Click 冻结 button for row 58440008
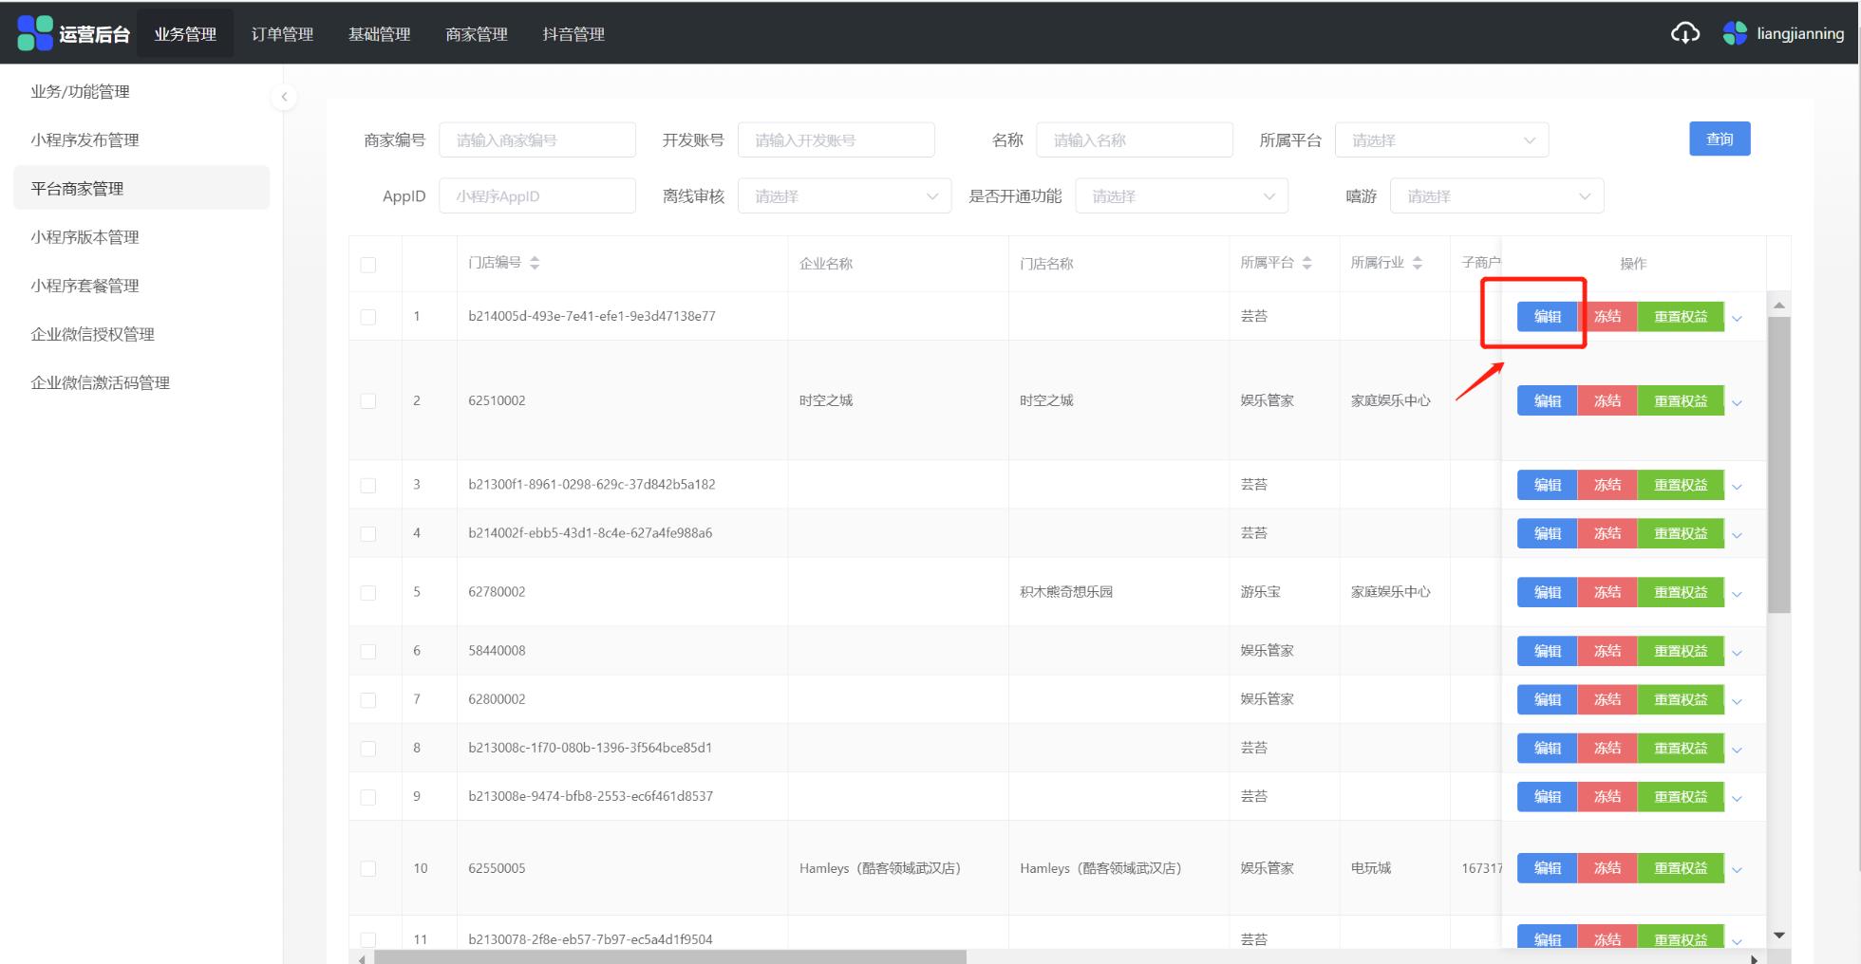The image size is (1861, 964). click(x=1607, y=652)
